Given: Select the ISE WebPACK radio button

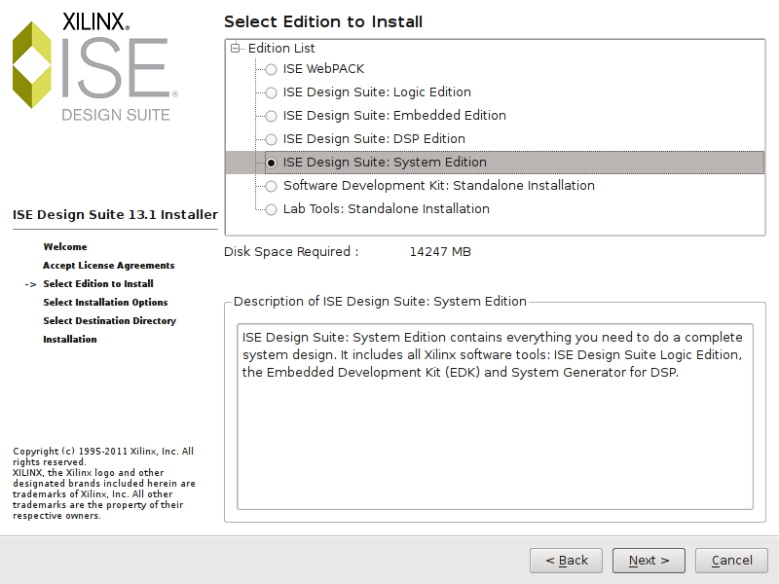Looking at the screenshot, I should (x=271, y=69).
